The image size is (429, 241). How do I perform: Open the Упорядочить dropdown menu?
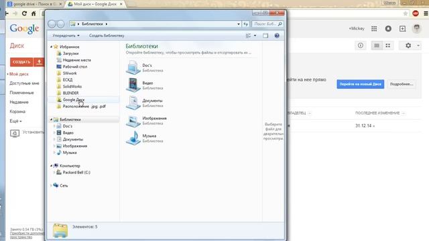pos(66,35)
